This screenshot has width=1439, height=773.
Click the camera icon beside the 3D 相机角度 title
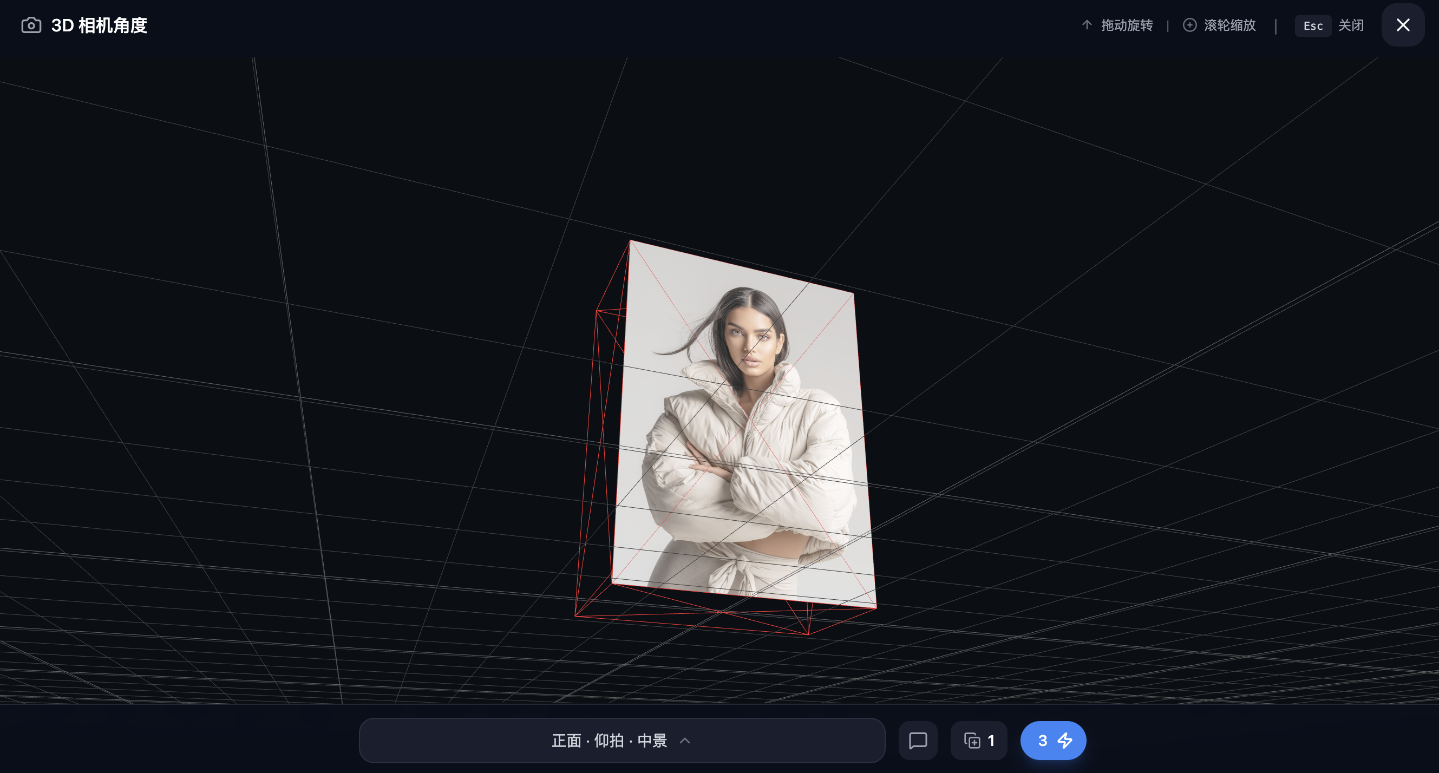pos(31,25)
